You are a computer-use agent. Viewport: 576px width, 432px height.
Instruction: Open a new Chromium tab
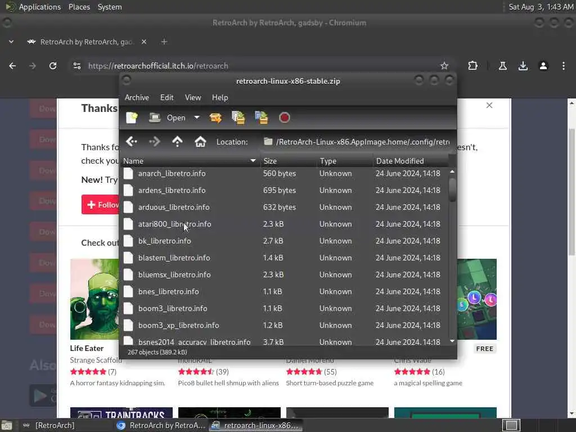164,42
